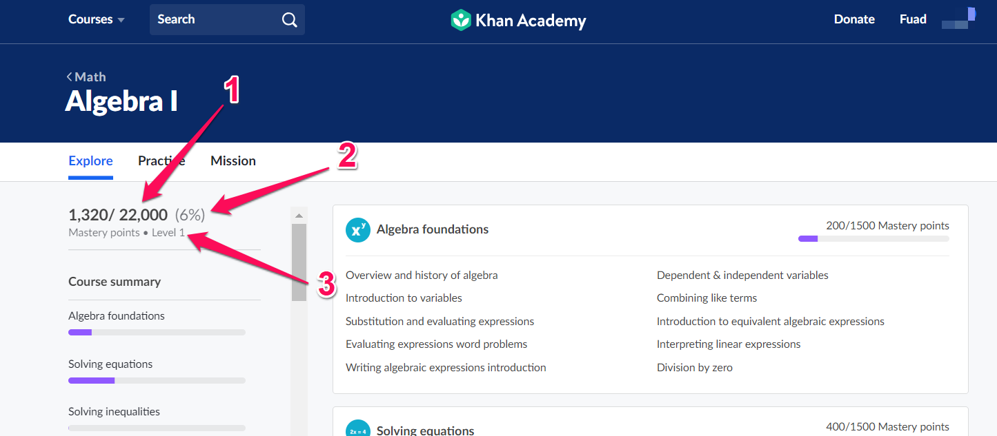Open the Mission tab
Image resolution: width=997 pixels, height=436 pixels.
click(233, 160)
